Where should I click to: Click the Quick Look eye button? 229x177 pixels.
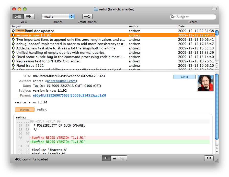(x=209, y=158)
